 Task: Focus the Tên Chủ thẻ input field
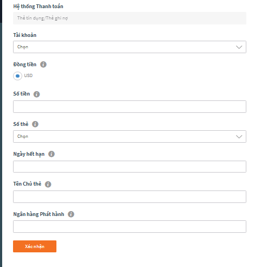click(130, 196)
